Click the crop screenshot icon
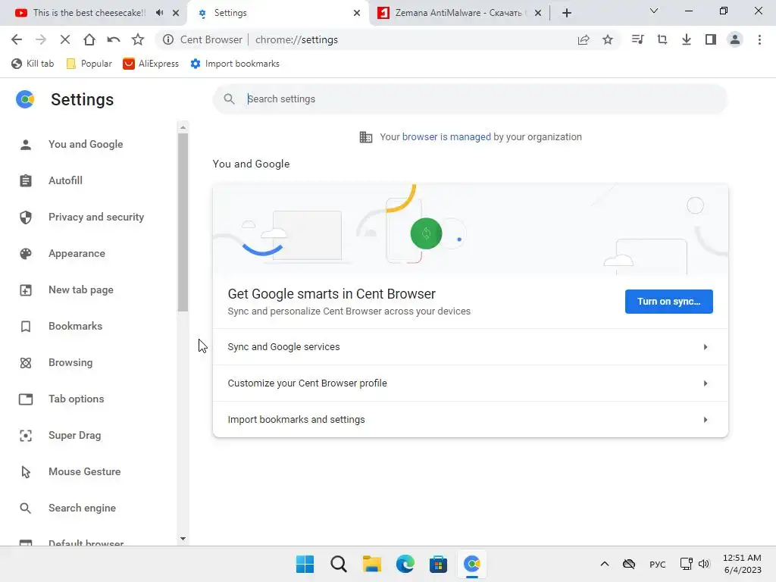 tap(662, 39)
